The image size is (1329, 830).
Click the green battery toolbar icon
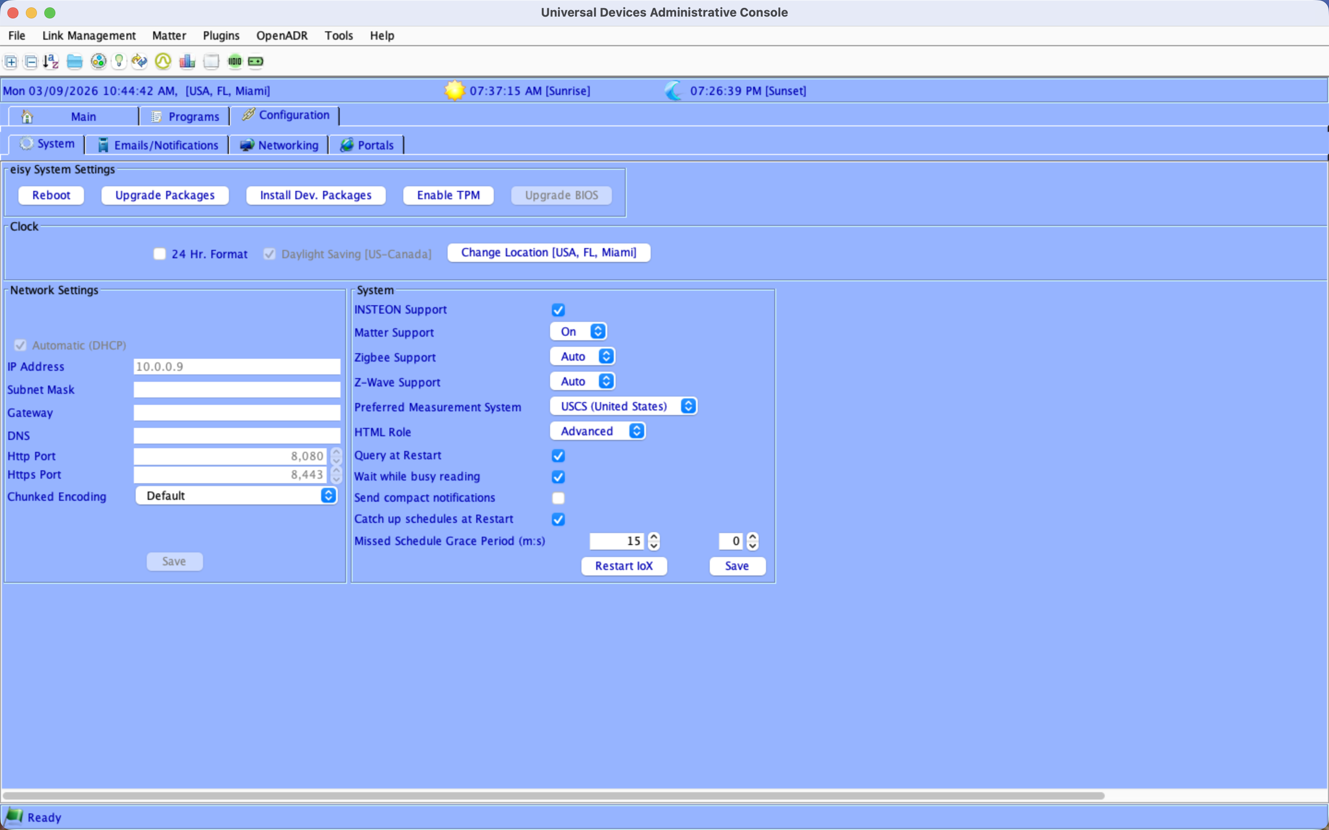tap(256, 61)
